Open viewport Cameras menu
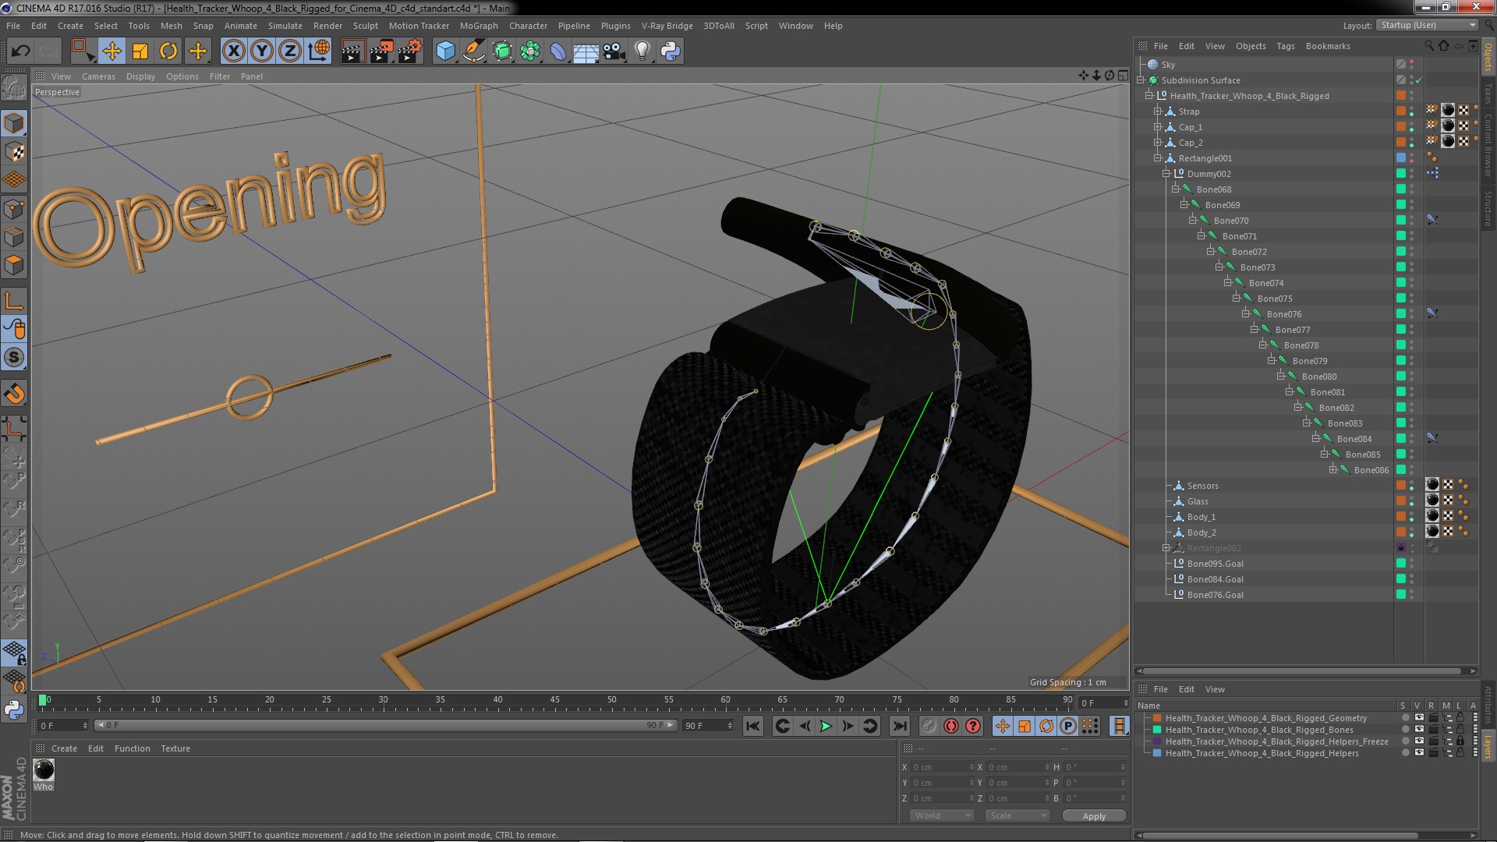 coord(98,76)
